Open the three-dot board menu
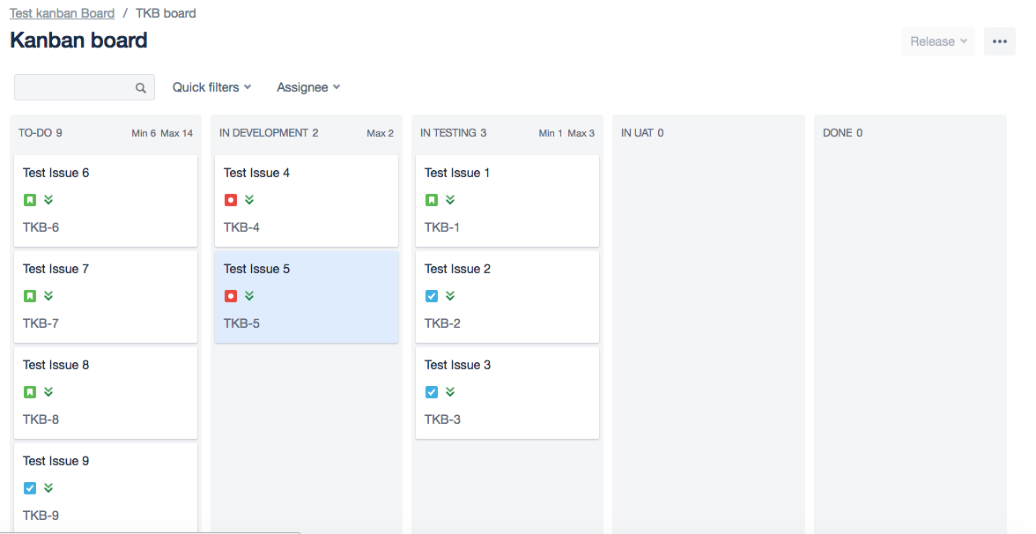The width and height of the screenshot is (1036, 534). coord(1000,41)
